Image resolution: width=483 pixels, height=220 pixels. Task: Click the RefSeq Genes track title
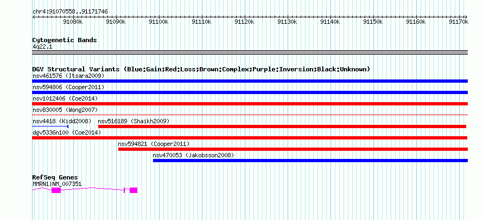pos(55,178)
